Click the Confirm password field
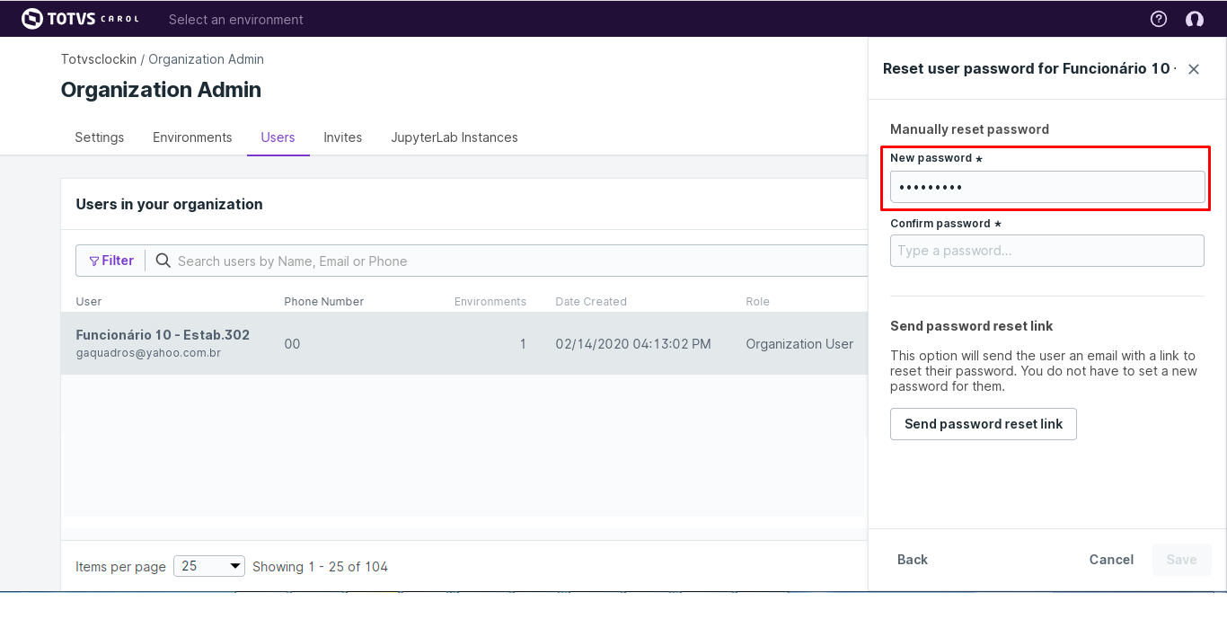Viewport: 1227px width, 628px height. [1047, 251]
